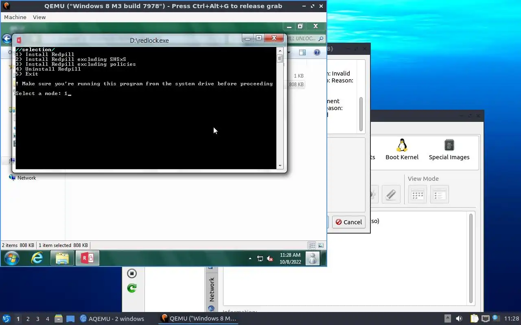Click the AQEMU stop VM icon
This screenshot has width=521, height=325.
pyautogui.click(x=131, y=273)
